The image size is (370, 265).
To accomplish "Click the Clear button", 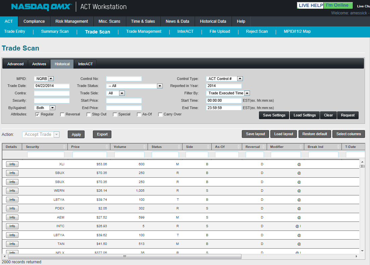I will tap(328, 115).
